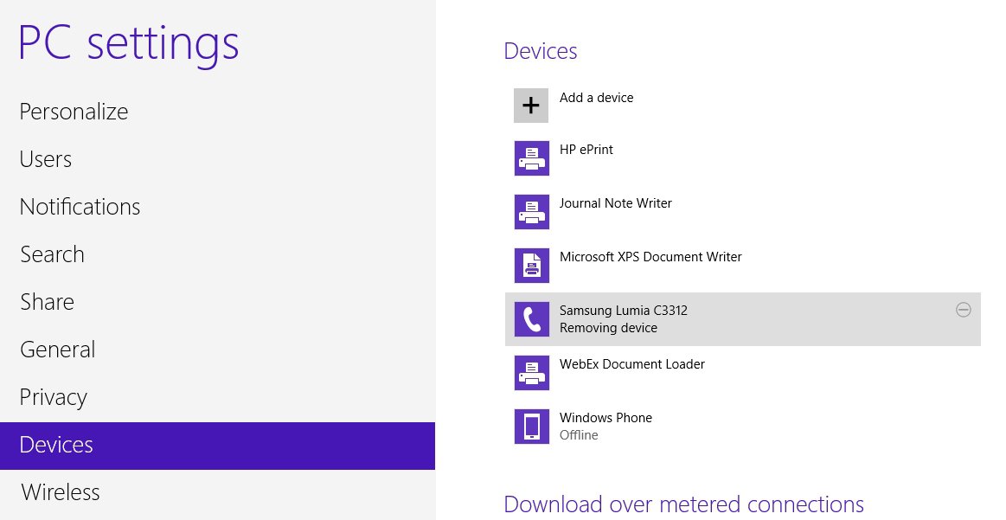This screenshot has width=1006, height=520.
Task: Select Microsoft XPS Document Writer name
Action: (x=650, y=257)
